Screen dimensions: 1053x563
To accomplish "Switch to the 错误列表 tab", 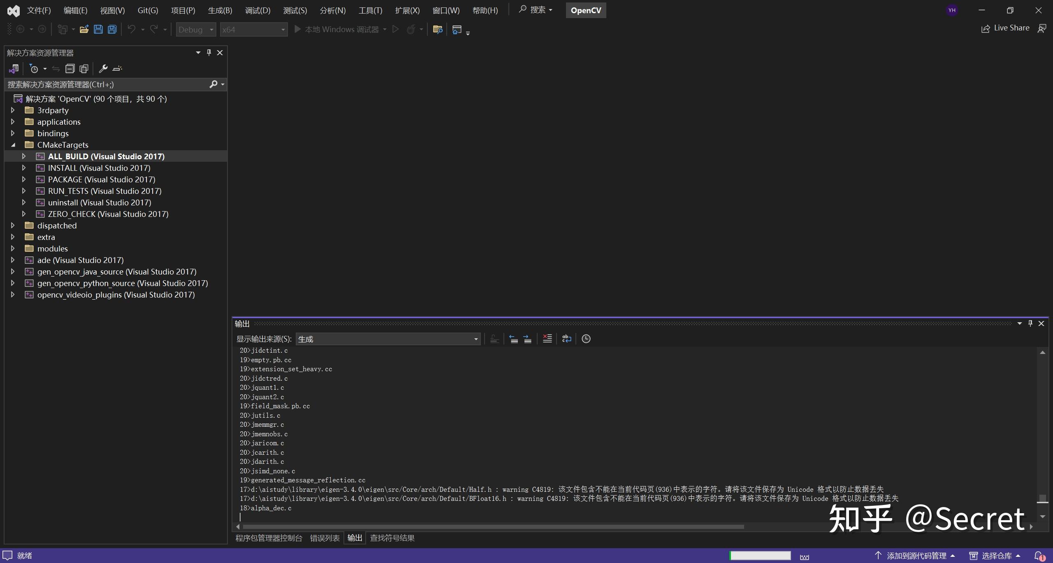I will click(x=324, y=538).
